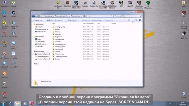Image resolution: width=189 pixels, height=106 pixels.
Task: Click the magnifier icon in the search box
Action: [x=141, y=16]
